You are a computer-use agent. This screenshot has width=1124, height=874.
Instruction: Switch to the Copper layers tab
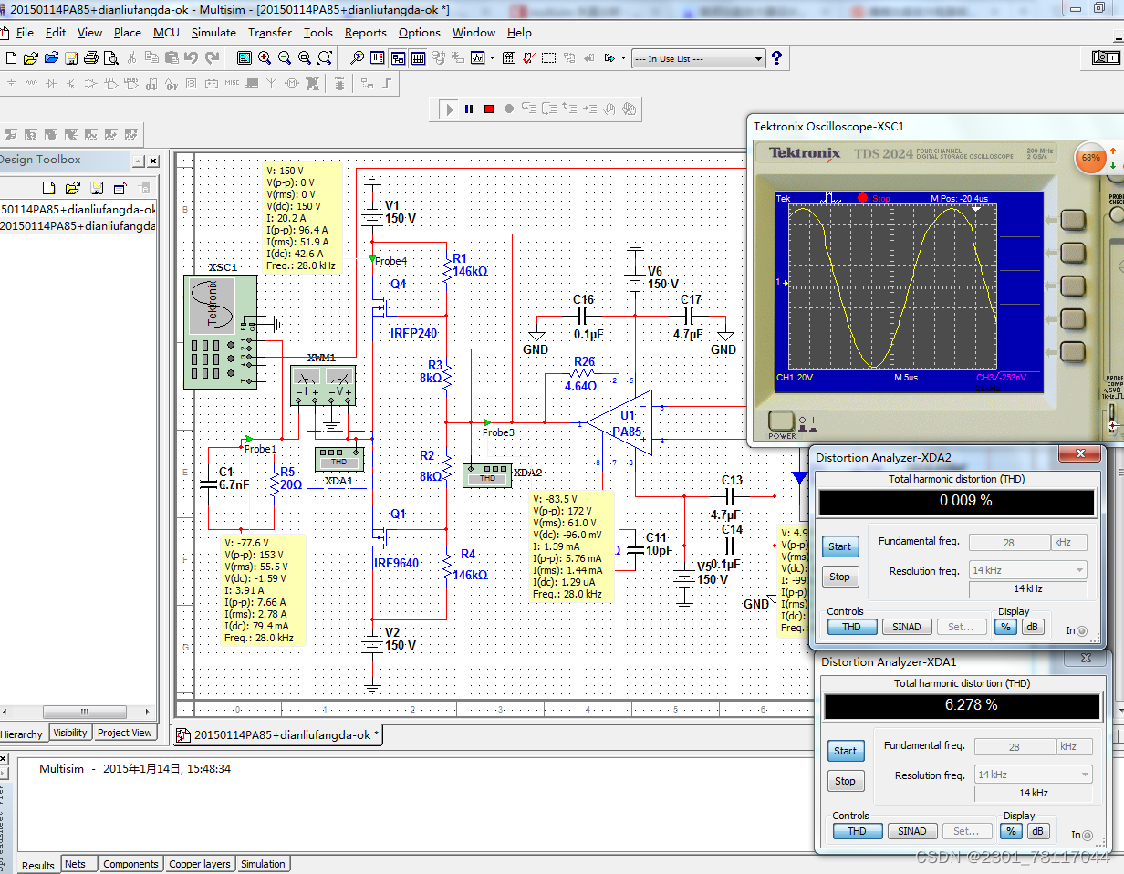[200, 864]
